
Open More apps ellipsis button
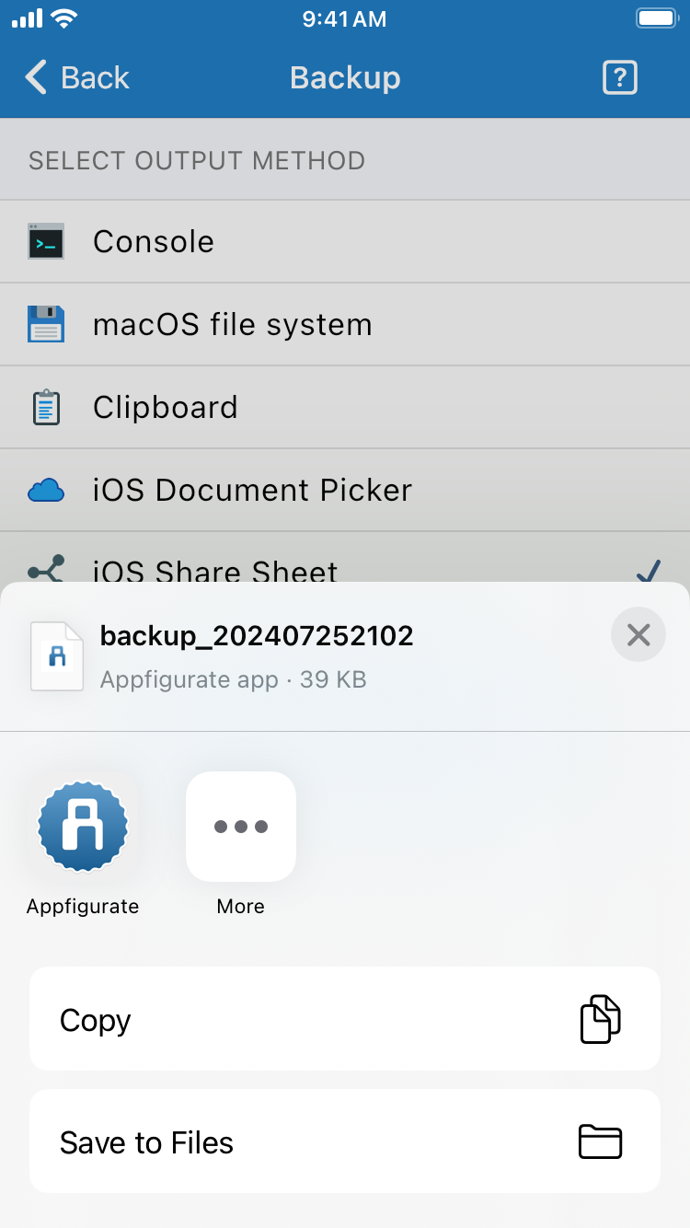coord(241,827)
